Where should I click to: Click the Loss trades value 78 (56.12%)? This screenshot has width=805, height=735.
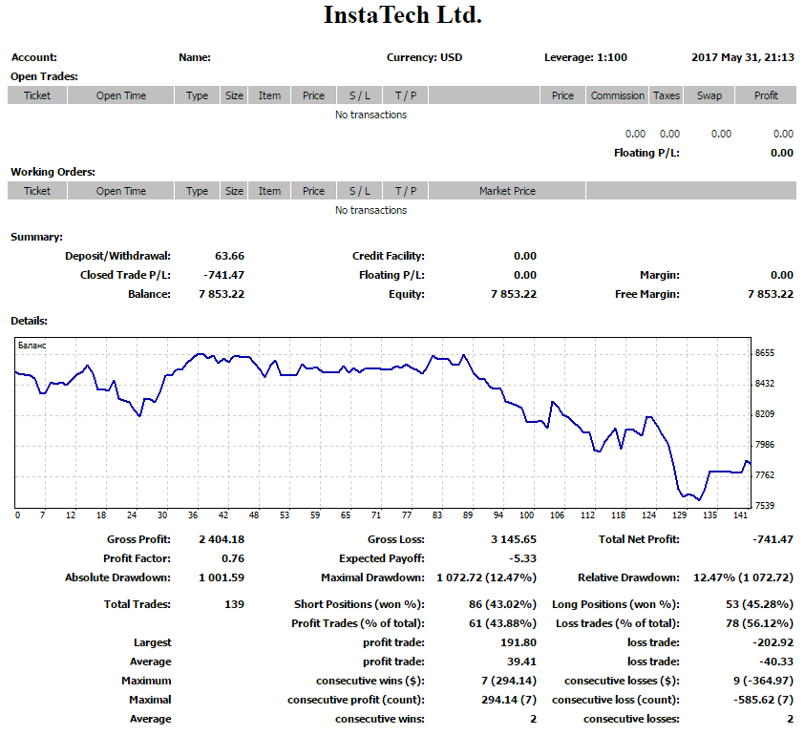point(760,623)
